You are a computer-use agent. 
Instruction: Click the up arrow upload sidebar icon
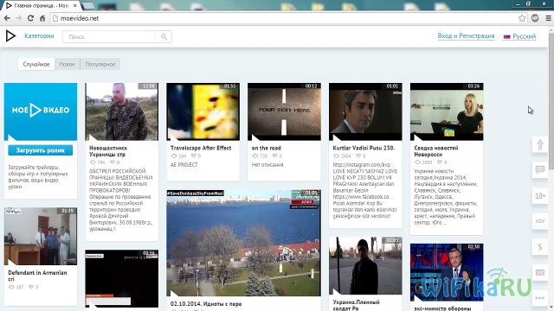[x=540, y=144]
